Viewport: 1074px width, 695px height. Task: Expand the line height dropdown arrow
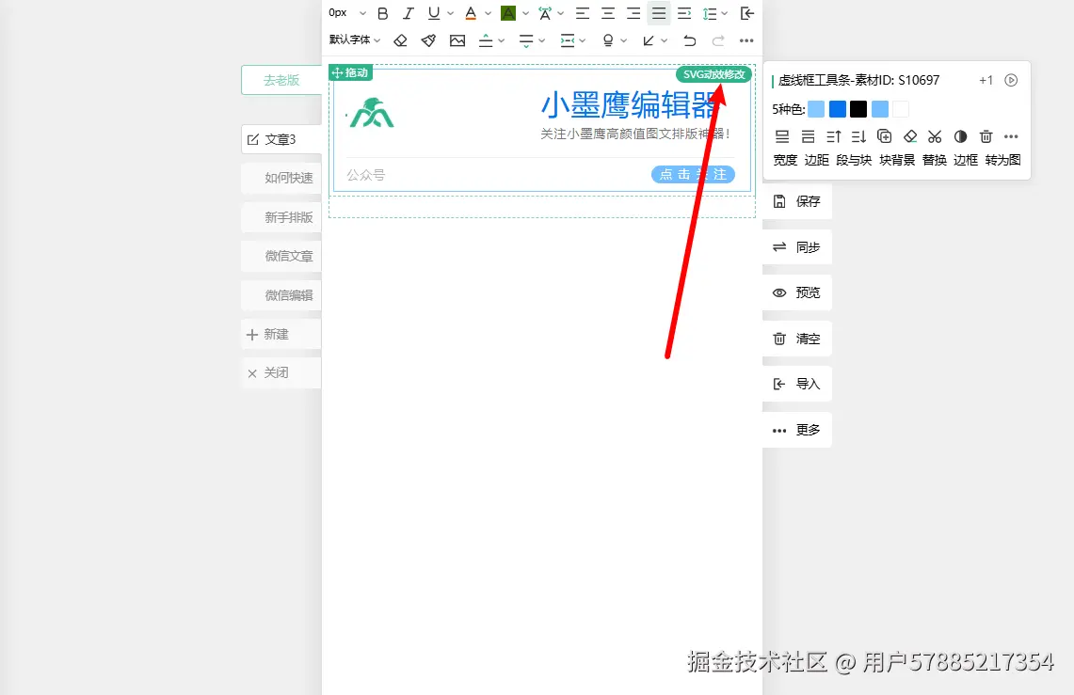(x=725, y=13)
